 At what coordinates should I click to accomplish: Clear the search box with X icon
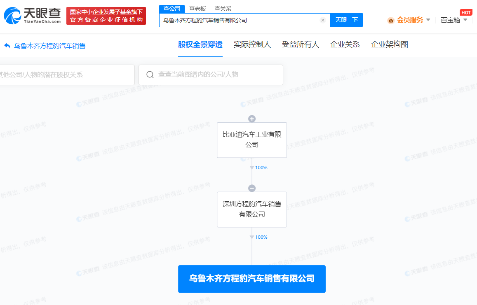coord(322,20)
